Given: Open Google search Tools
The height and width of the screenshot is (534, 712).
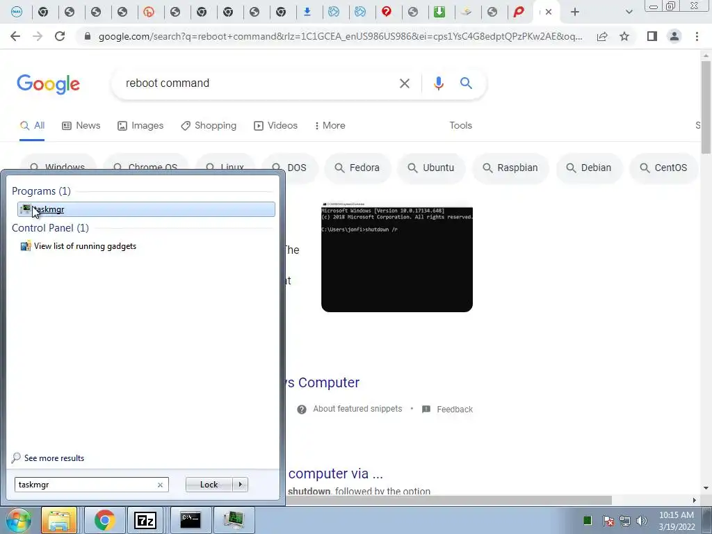Looking at the screenshot, I should [x=460, y=125].
